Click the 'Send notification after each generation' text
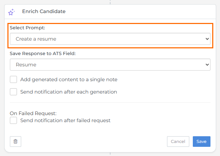The height and width of the screenshot is (156, 220). tap(69, 92)
